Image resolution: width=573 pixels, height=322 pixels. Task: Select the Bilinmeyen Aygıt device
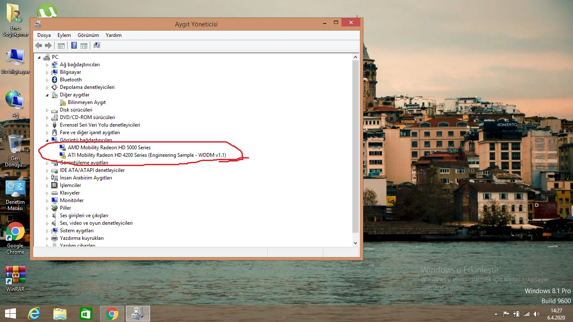point(87,102)
